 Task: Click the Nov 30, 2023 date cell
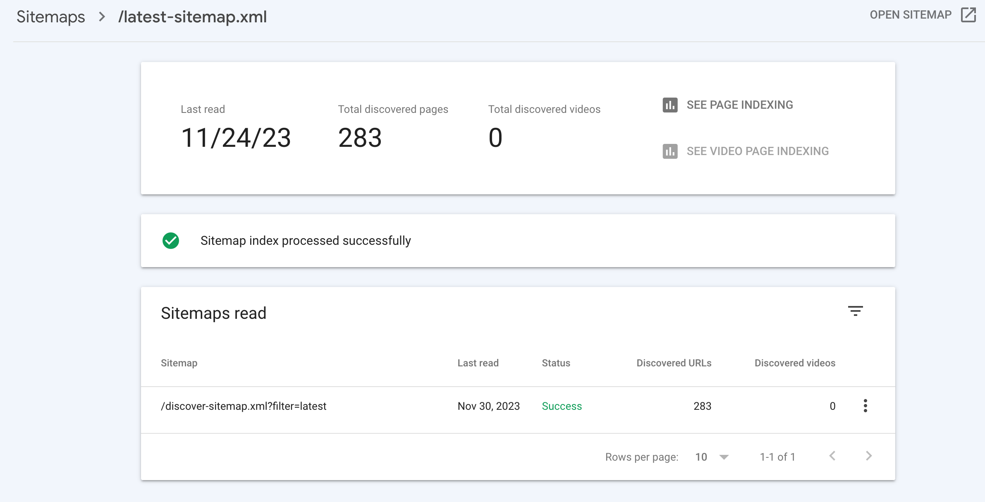point(488,406)
